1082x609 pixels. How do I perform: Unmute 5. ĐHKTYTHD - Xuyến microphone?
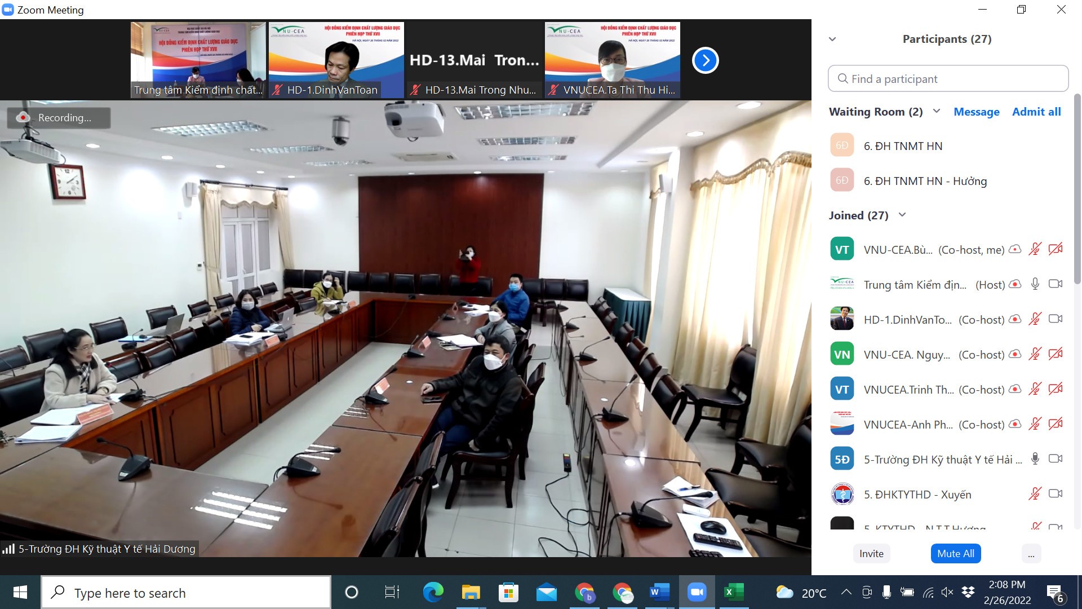click(1035, 494)
